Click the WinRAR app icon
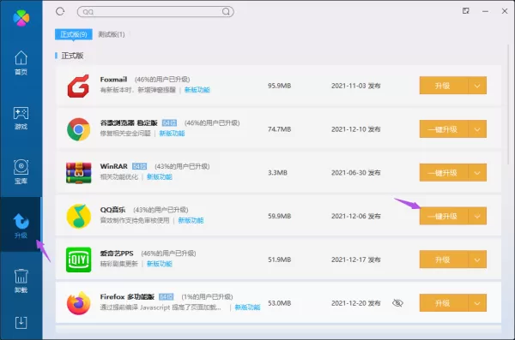Viewport: 515px width, 340px height. click(x=78, y=173)
